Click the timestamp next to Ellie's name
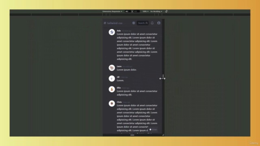The width and height of the screenshot is (260, 146). [x=126, y=88]
